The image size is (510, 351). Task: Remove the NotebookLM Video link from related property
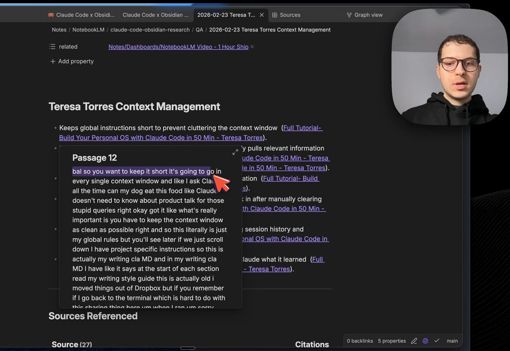pos(252,47)
